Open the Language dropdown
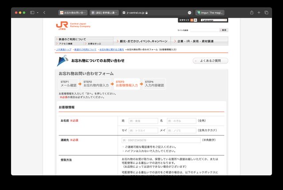The image size is (283, 190). pyautogui.click(x=214, y=20)
